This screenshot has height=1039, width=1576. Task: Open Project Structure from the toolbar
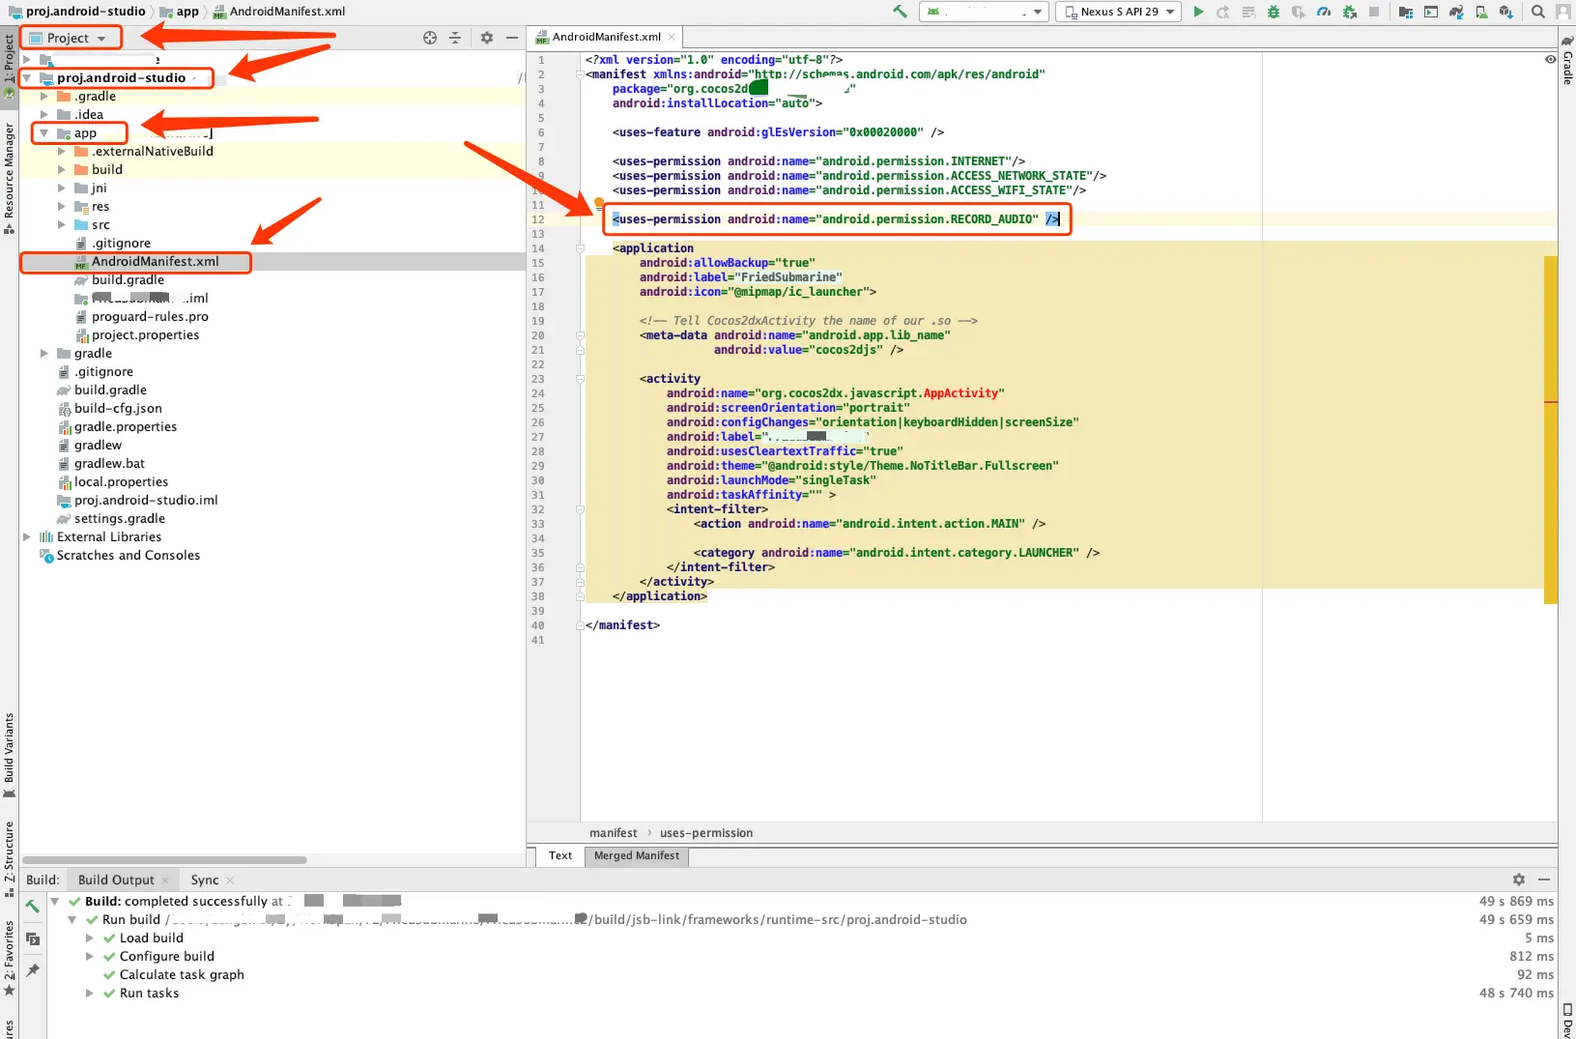pos(1406,12)
